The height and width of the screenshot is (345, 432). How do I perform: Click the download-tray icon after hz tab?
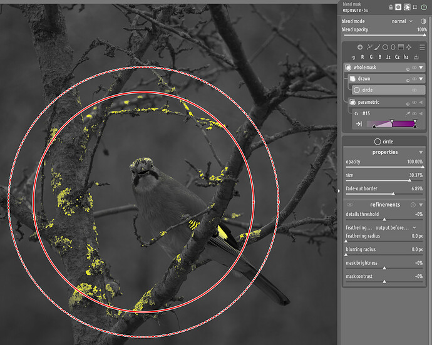(416, 57)
